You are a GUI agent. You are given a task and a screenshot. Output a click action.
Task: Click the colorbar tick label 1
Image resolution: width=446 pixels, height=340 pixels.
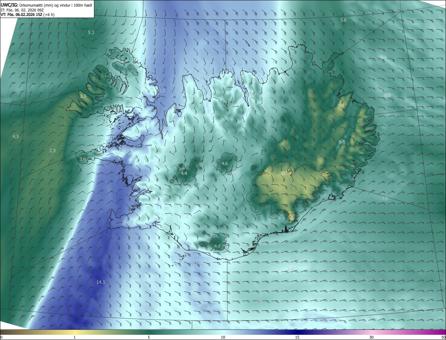[75, 337]
